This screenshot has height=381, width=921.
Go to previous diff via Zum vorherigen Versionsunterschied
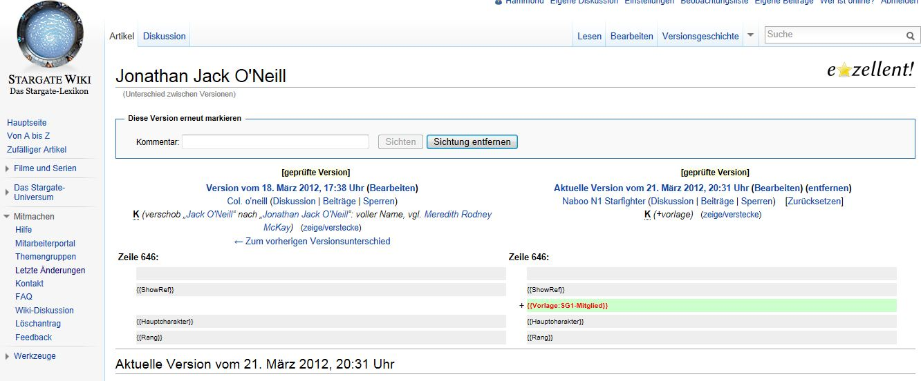(x=312, y=242)
